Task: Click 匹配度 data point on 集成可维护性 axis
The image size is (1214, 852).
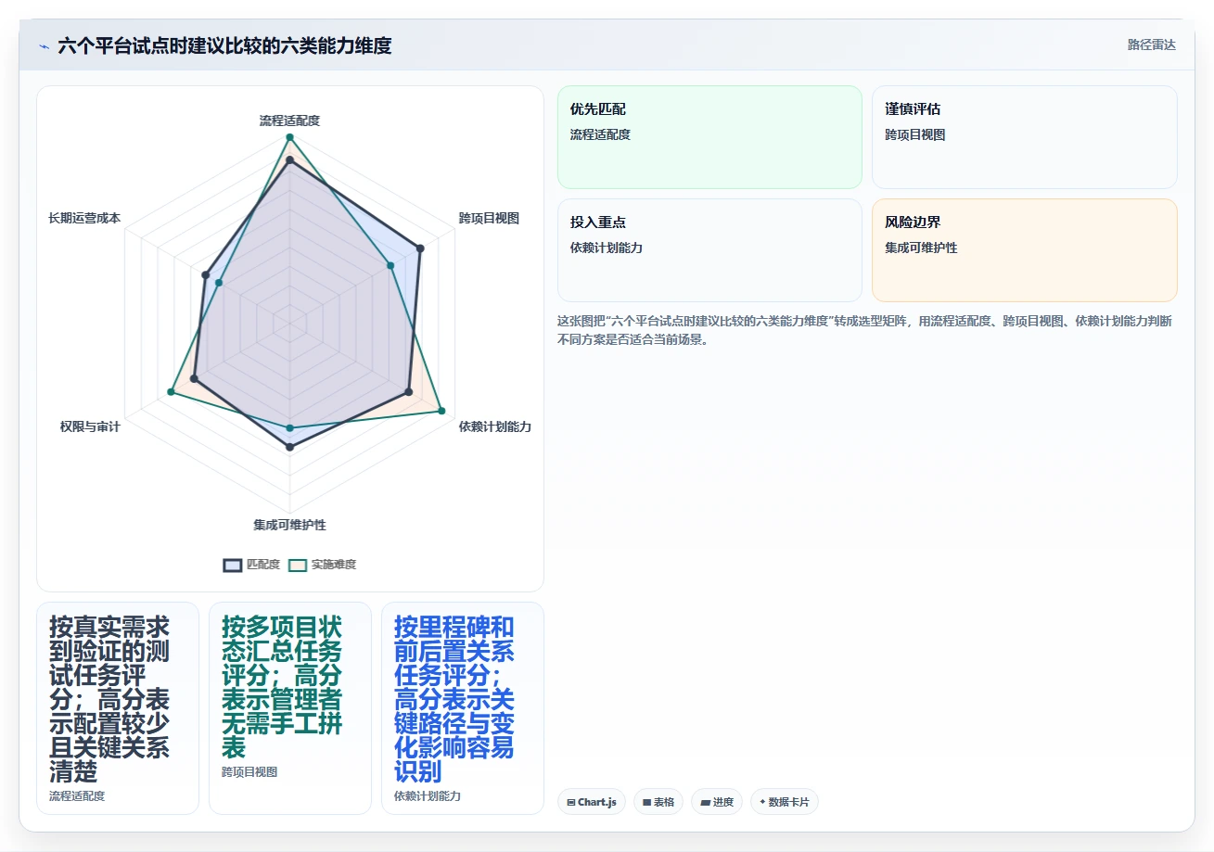Action: click(289, 447)
